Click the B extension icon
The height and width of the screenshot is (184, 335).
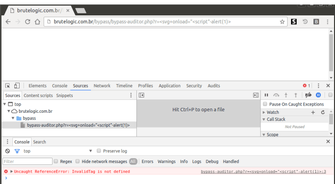316,22
